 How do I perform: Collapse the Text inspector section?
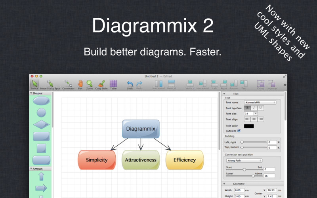tap(224, 94)
